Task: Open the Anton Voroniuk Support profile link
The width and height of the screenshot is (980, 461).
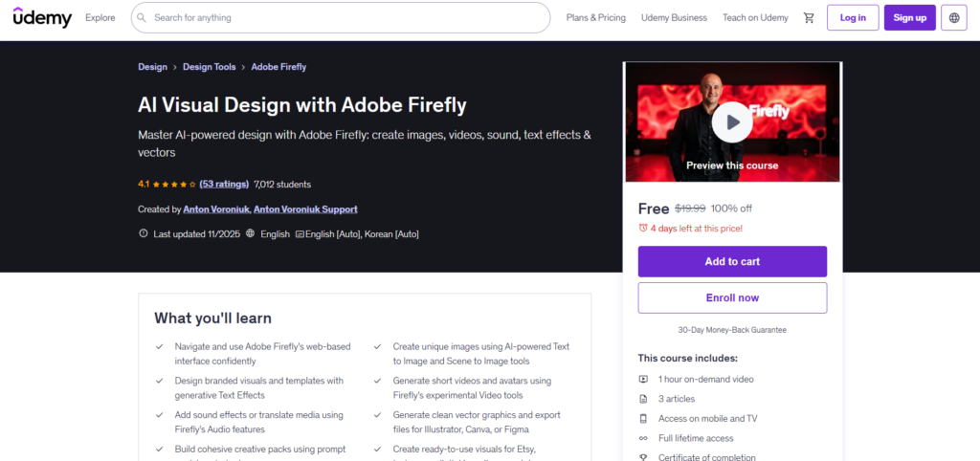Action: (x=305, y=209)
